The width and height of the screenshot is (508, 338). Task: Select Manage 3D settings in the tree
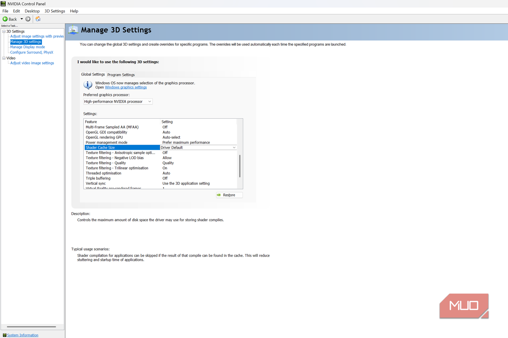coord(26,42)
